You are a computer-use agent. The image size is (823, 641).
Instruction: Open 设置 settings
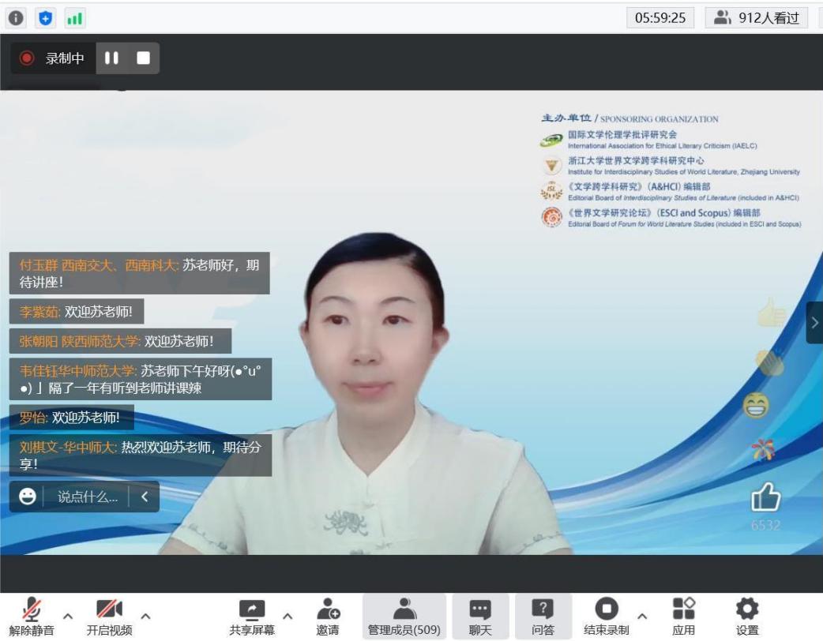(x=747, y=617)
